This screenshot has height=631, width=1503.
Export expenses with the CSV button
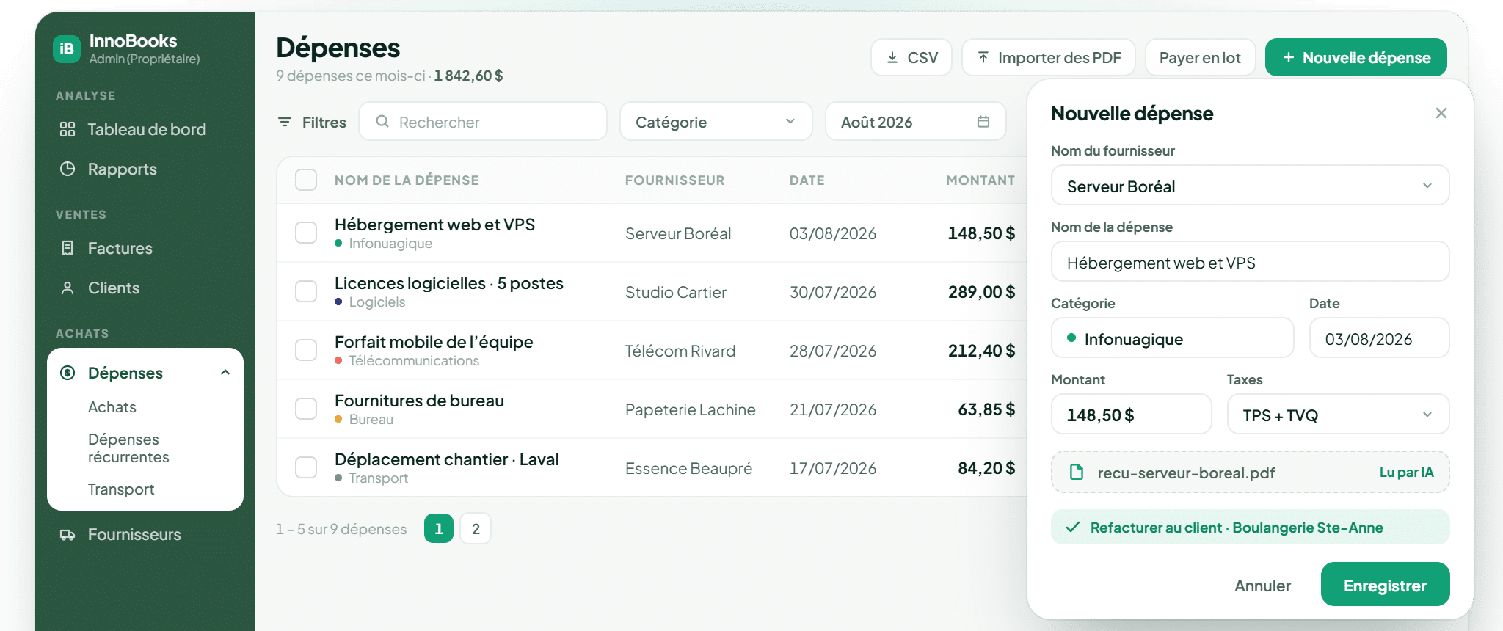pos(911,57)
